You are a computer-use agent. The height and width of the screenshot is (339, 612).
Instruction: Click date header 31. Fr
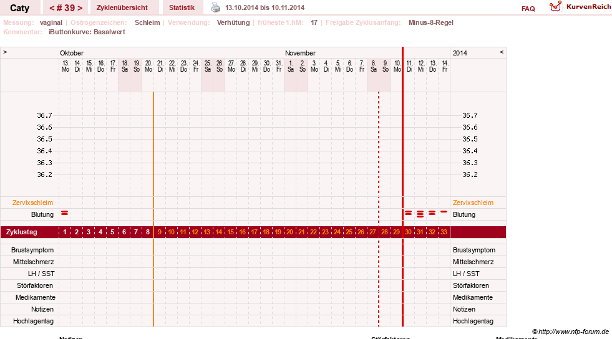pyautogui.click(x=279, y=66)
